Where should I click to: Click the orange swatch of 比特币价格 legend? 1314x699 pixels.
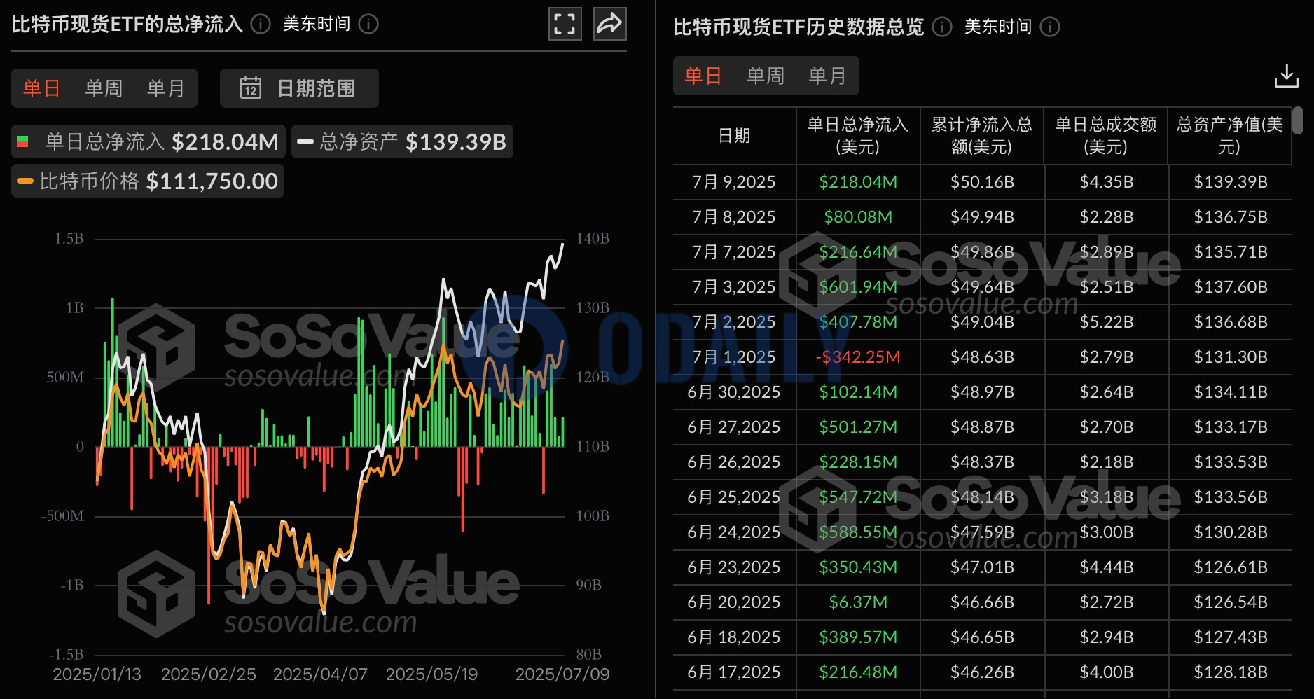pyautogui.click(x=25, y=181)
